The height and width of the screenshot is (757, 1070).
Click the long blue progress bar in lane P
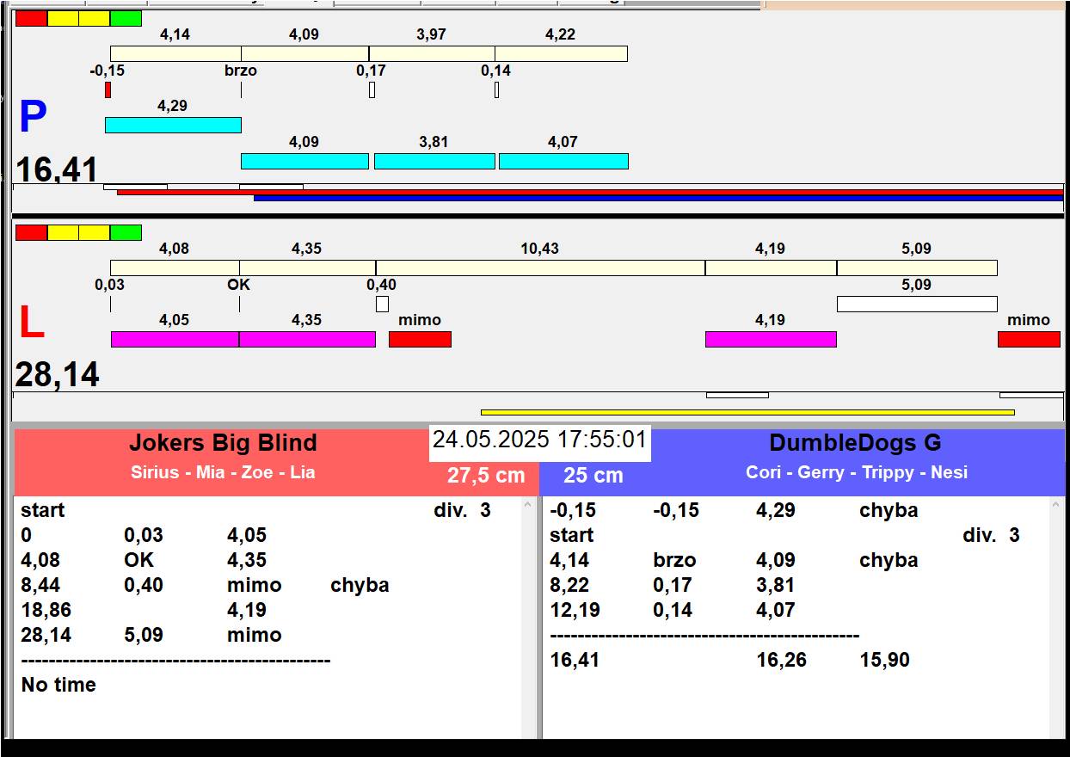[x=659, y=198]
